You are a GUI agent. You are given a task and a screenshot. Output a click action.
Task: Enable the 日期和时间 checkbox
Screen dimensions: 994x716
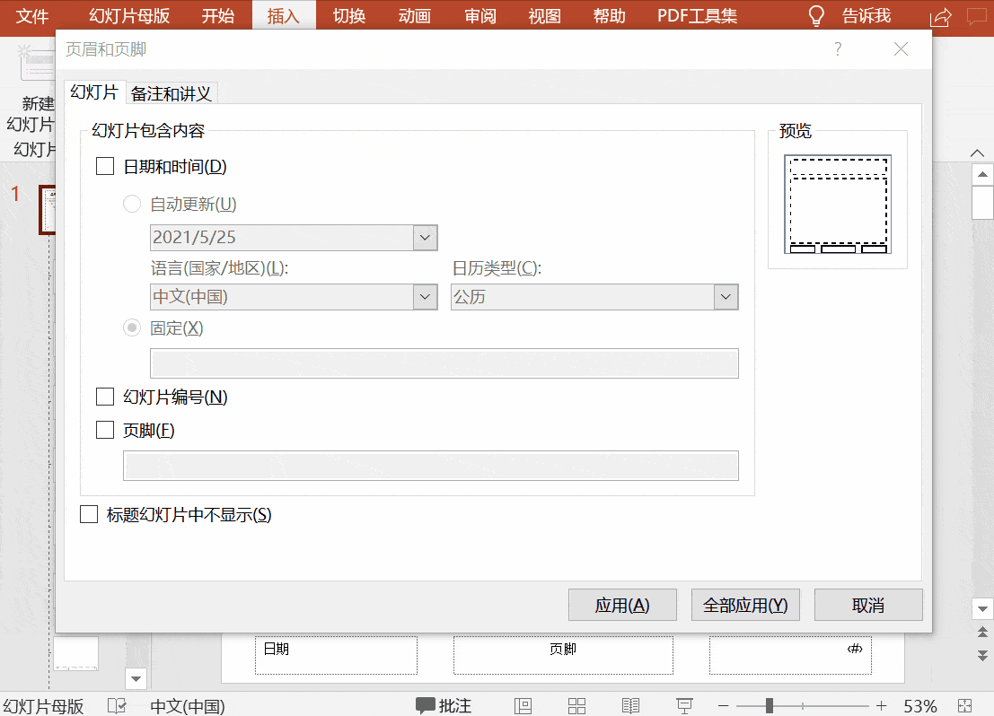pyautogui.click(x=104, y=166)
